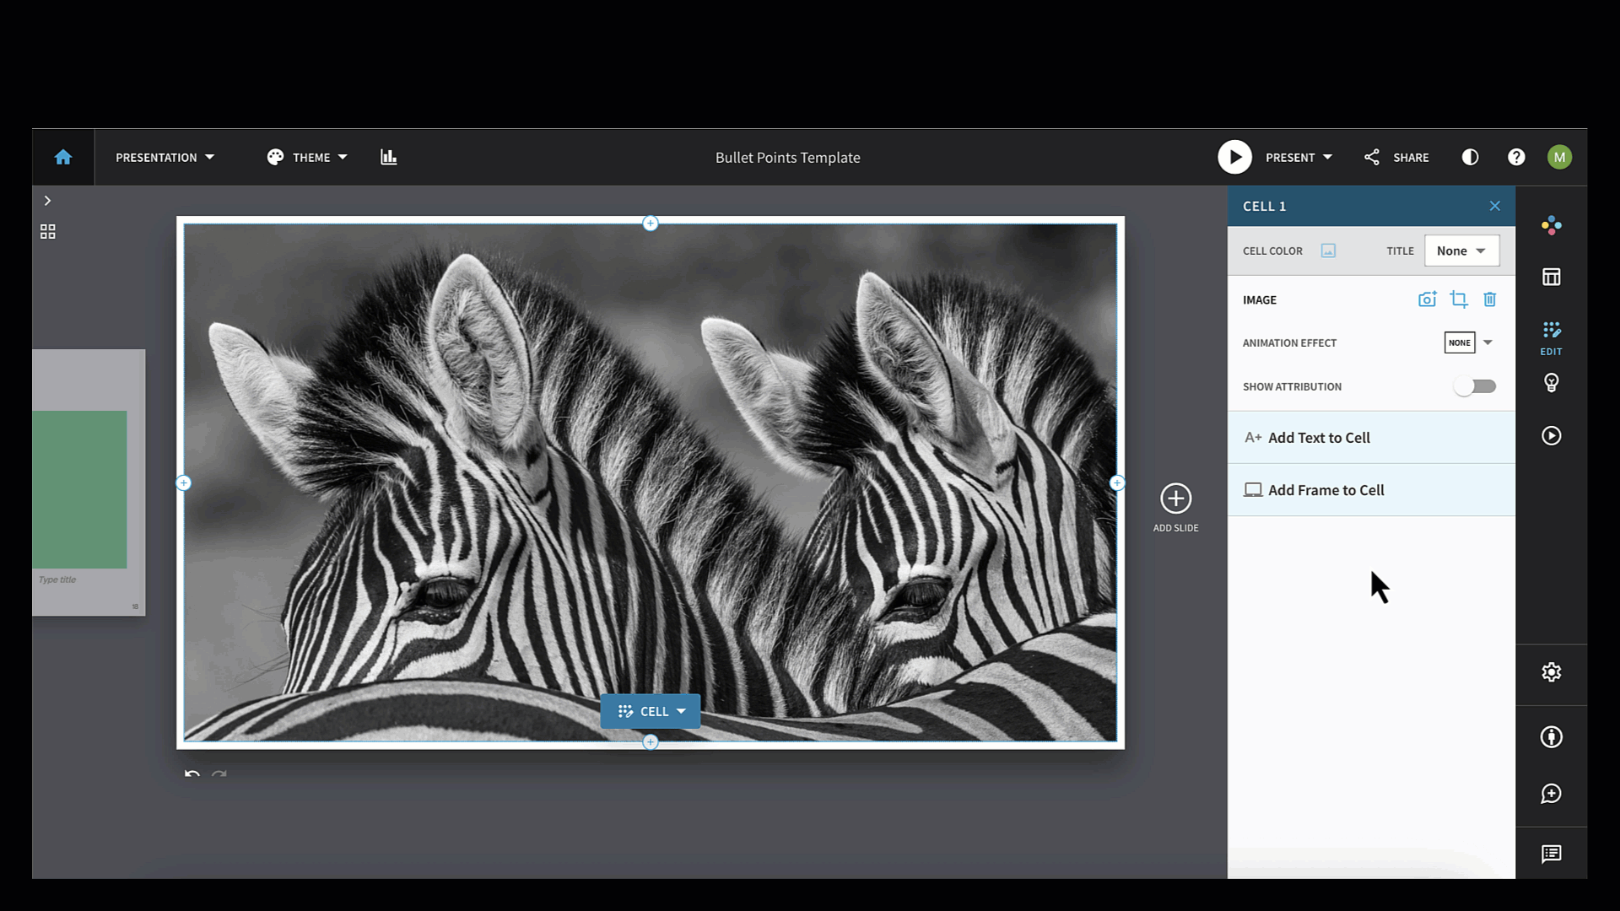The width and height of the screenshot is (1620, 911).
Task: Open the help question mark icon
Action: 1516,157
